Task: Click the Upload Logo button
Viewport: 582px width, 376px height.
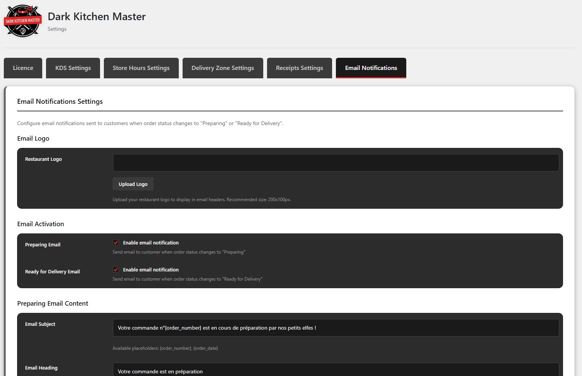Action: (x=133, y=184)
